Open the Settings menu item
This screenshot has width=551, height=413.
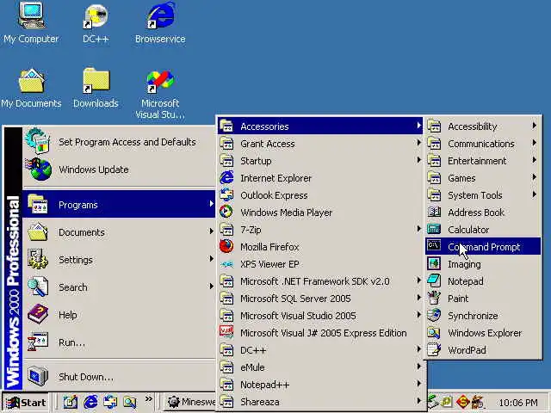119,260
